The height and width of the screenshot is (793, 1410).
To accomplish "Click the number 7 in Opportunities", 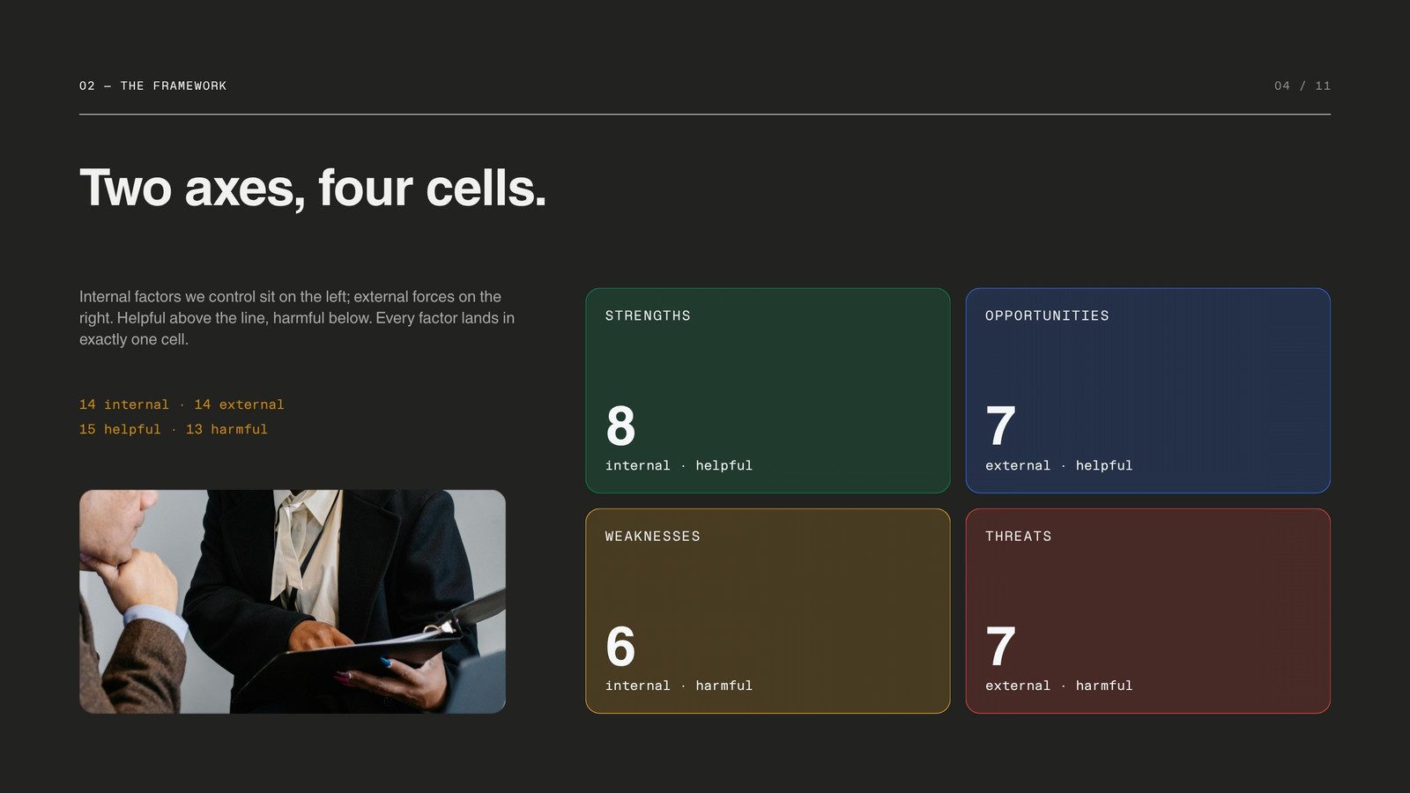I will 1000,426.
